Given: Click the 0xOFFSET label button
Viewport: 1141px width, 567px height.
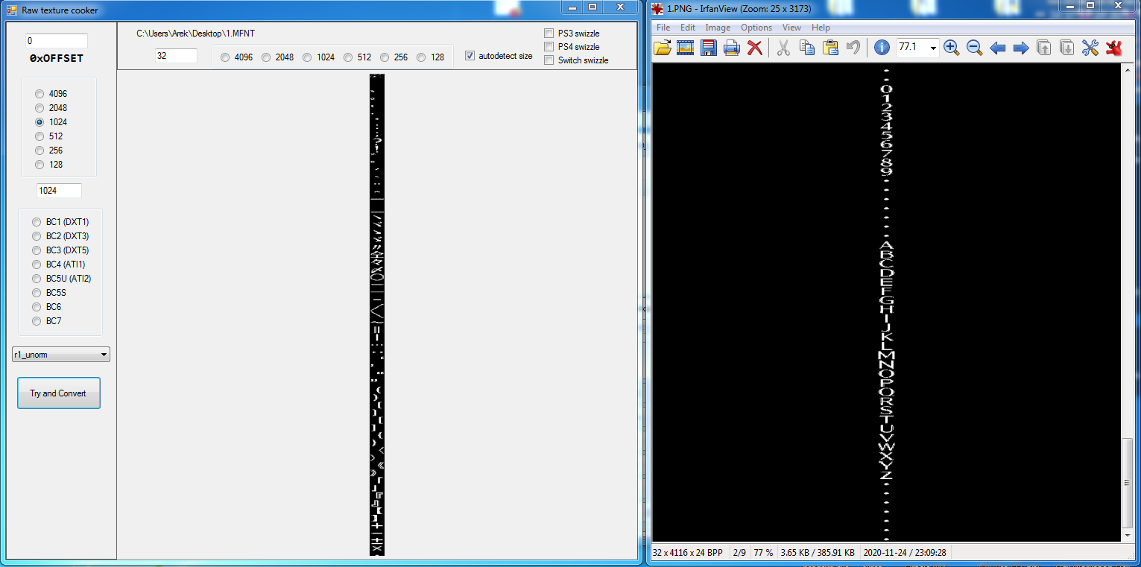Looking at the screenshot, I should tap(57, 58).
